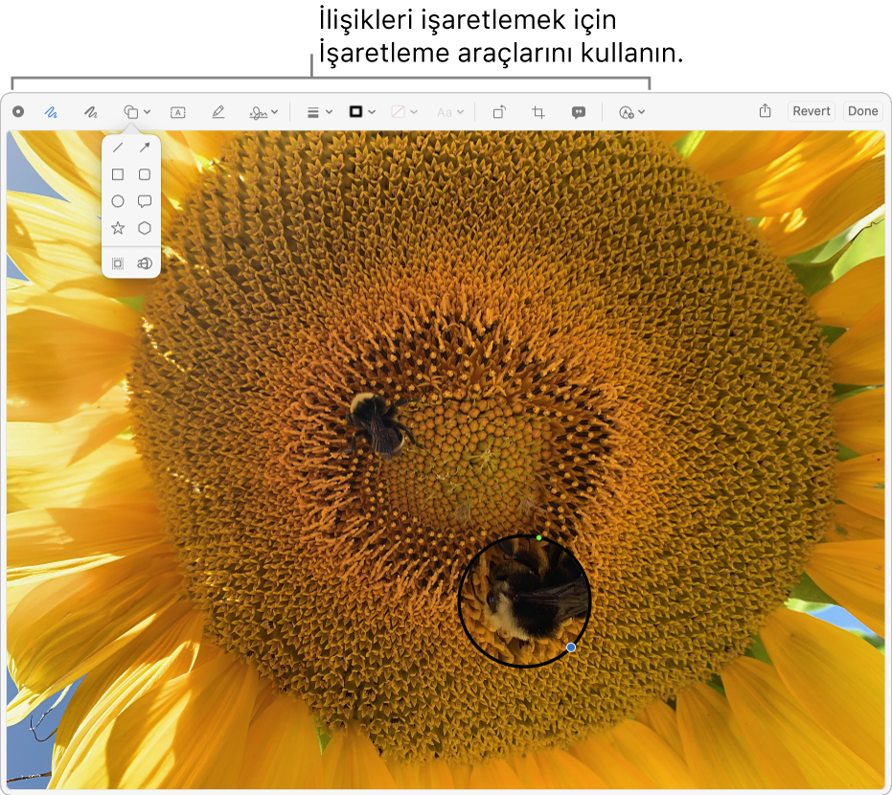
Task: Expand the Sign dropdown chevron
Action: tap(275, 112)
